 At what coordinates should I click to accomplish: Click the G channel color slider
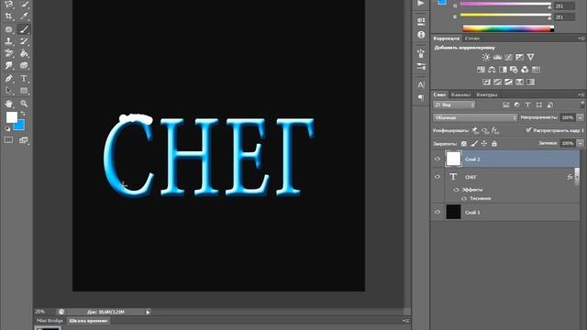[x=505, y=4]
